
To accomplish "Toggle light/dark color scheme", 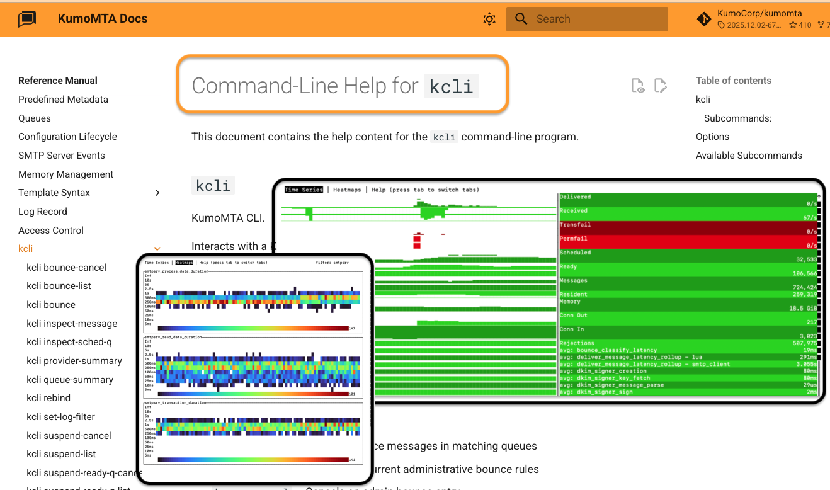I will tap(489, 19).
